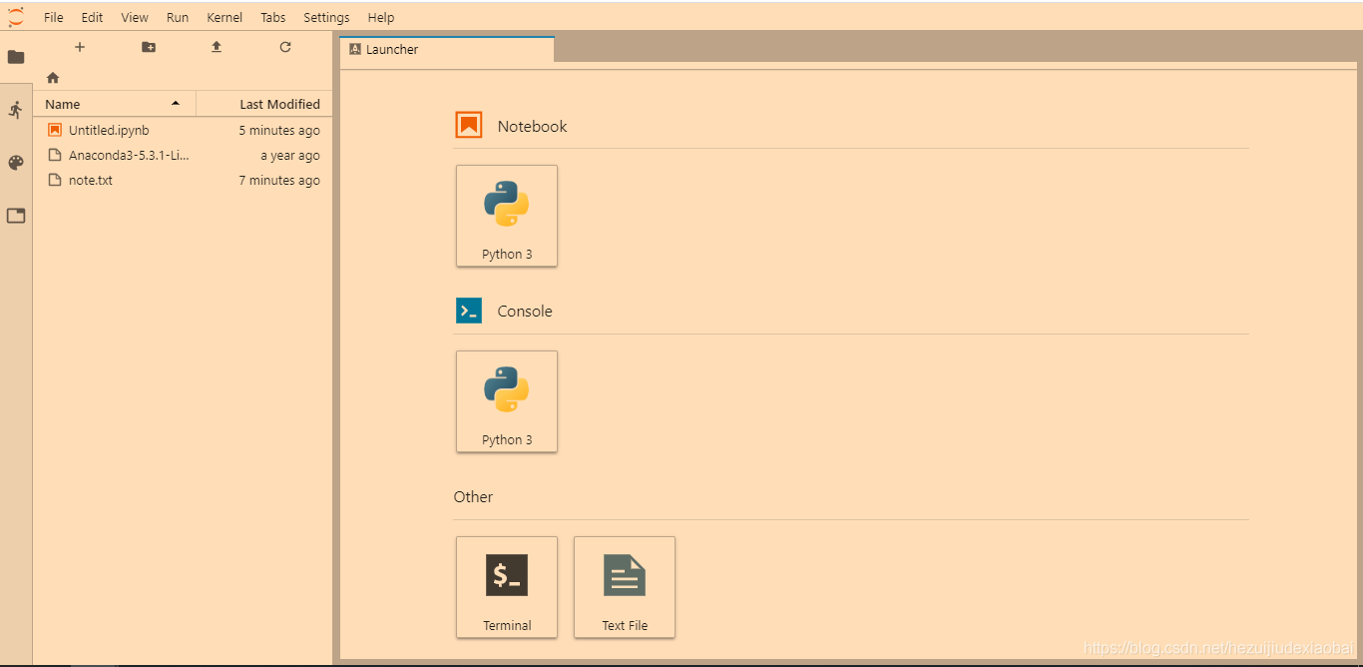Click the new launcher plus icon
The height and width of the screenshot is (667, 1363).
[x=80, y=47]
